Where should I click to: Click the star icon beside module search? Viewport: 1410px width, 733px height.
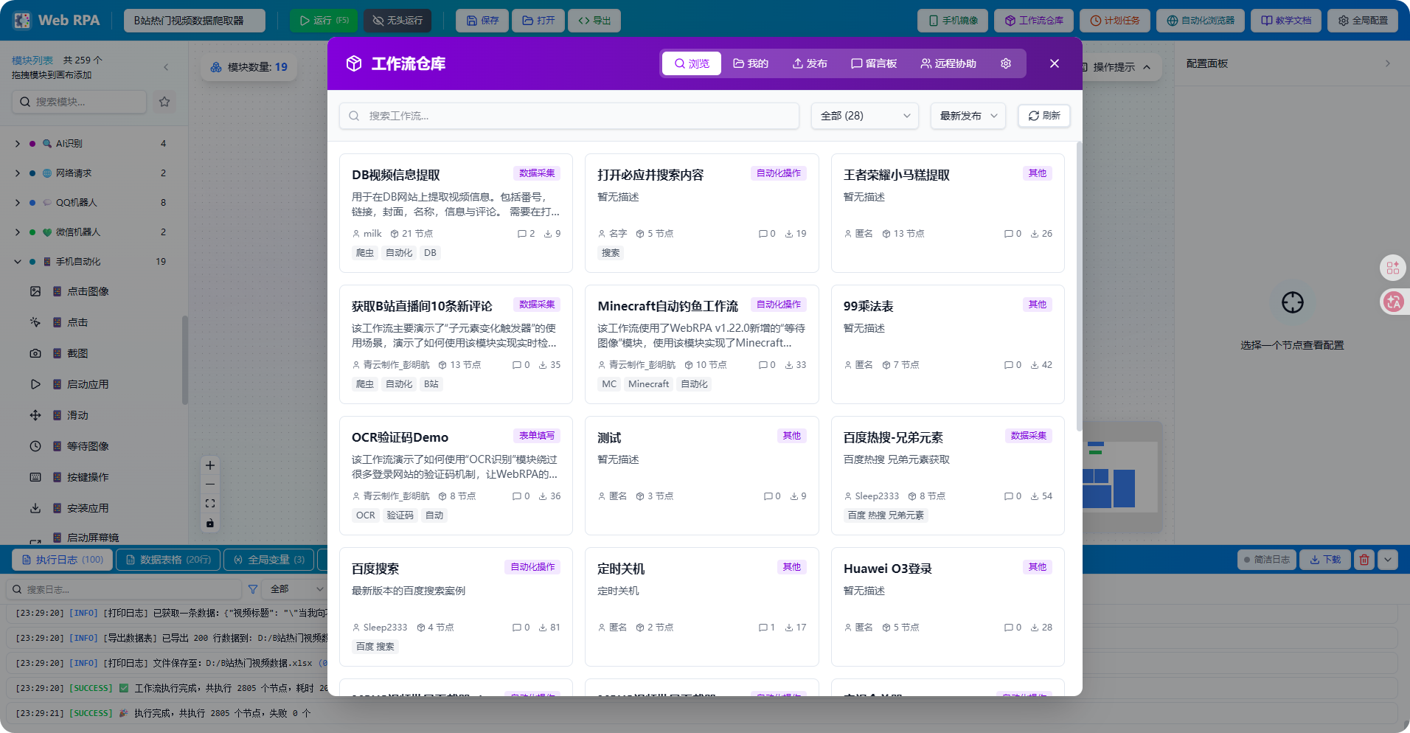[x=164, y=102]
